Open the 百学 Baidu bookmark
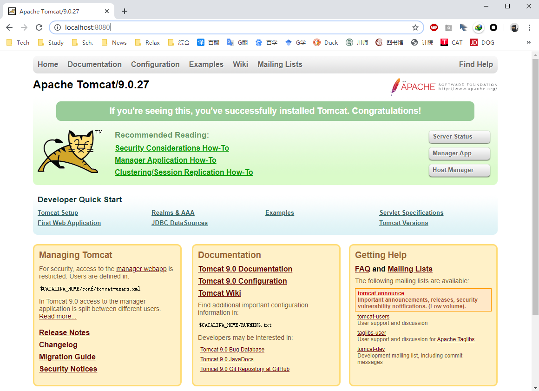 point(266,43)
